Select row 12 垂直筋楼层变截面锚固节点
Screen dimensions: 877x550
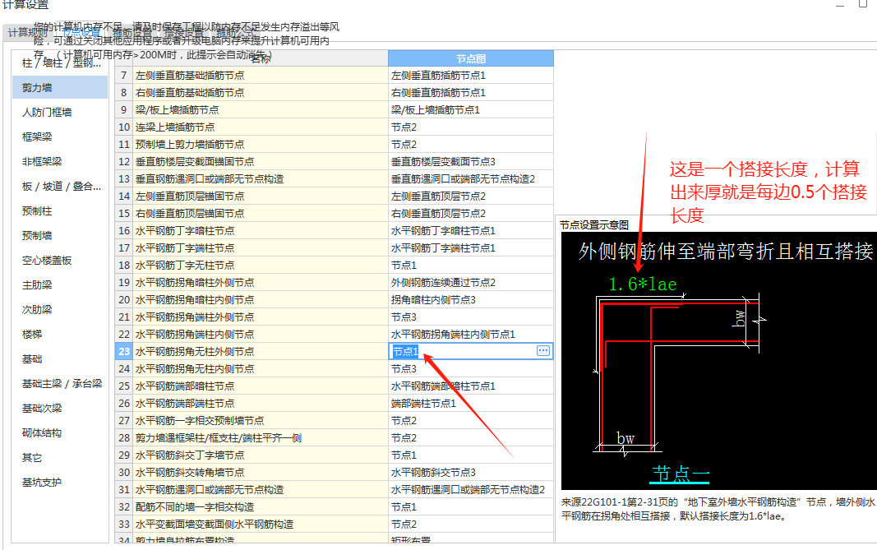click(260, 162)
